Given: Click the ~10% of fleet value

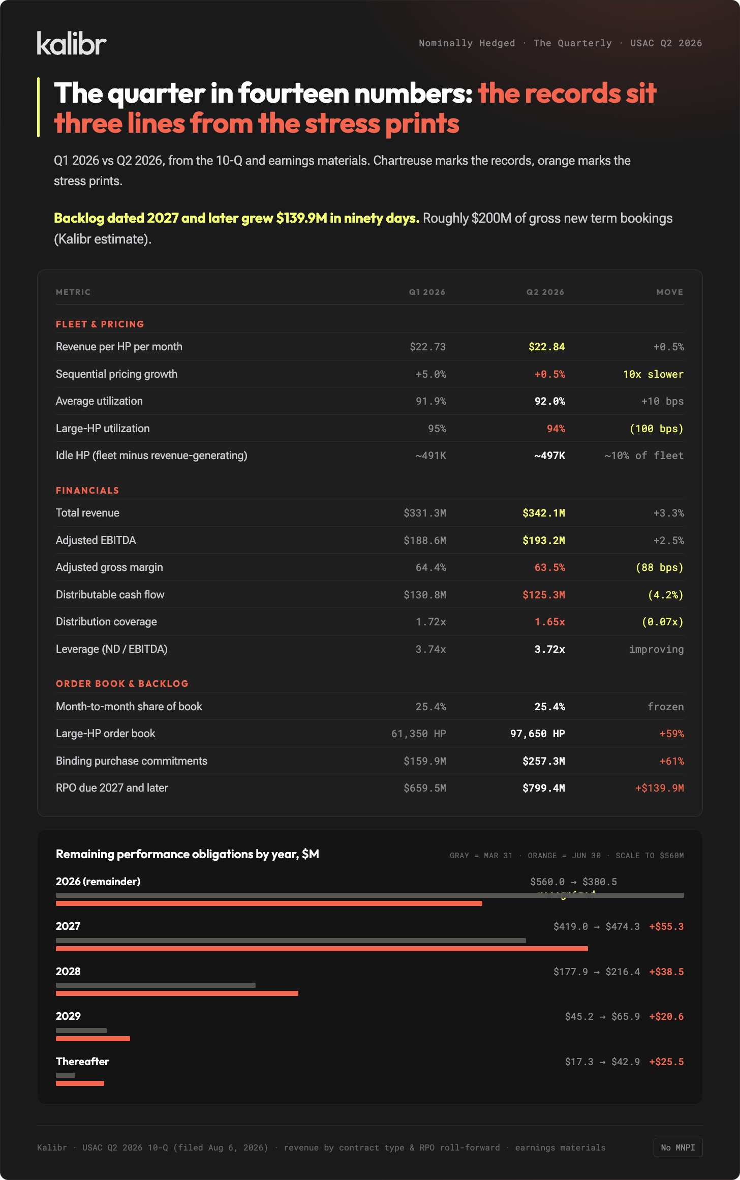Looking at the screenshot, I should click(643, 456).
